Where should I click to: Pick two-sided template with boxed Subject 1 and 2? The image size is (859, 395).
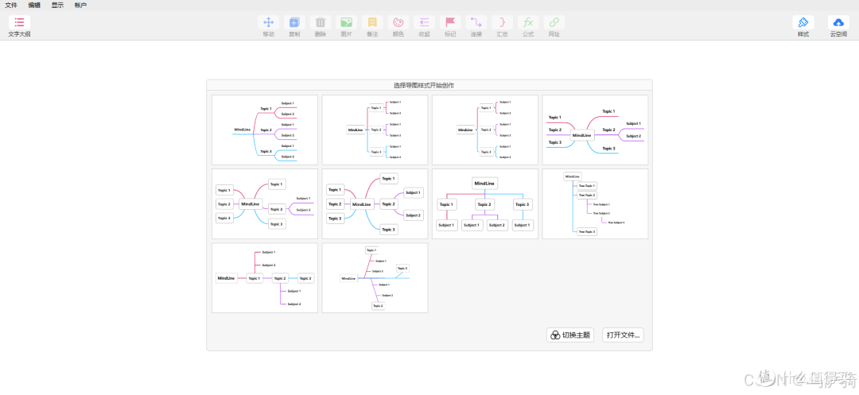[x=375, y=203]
